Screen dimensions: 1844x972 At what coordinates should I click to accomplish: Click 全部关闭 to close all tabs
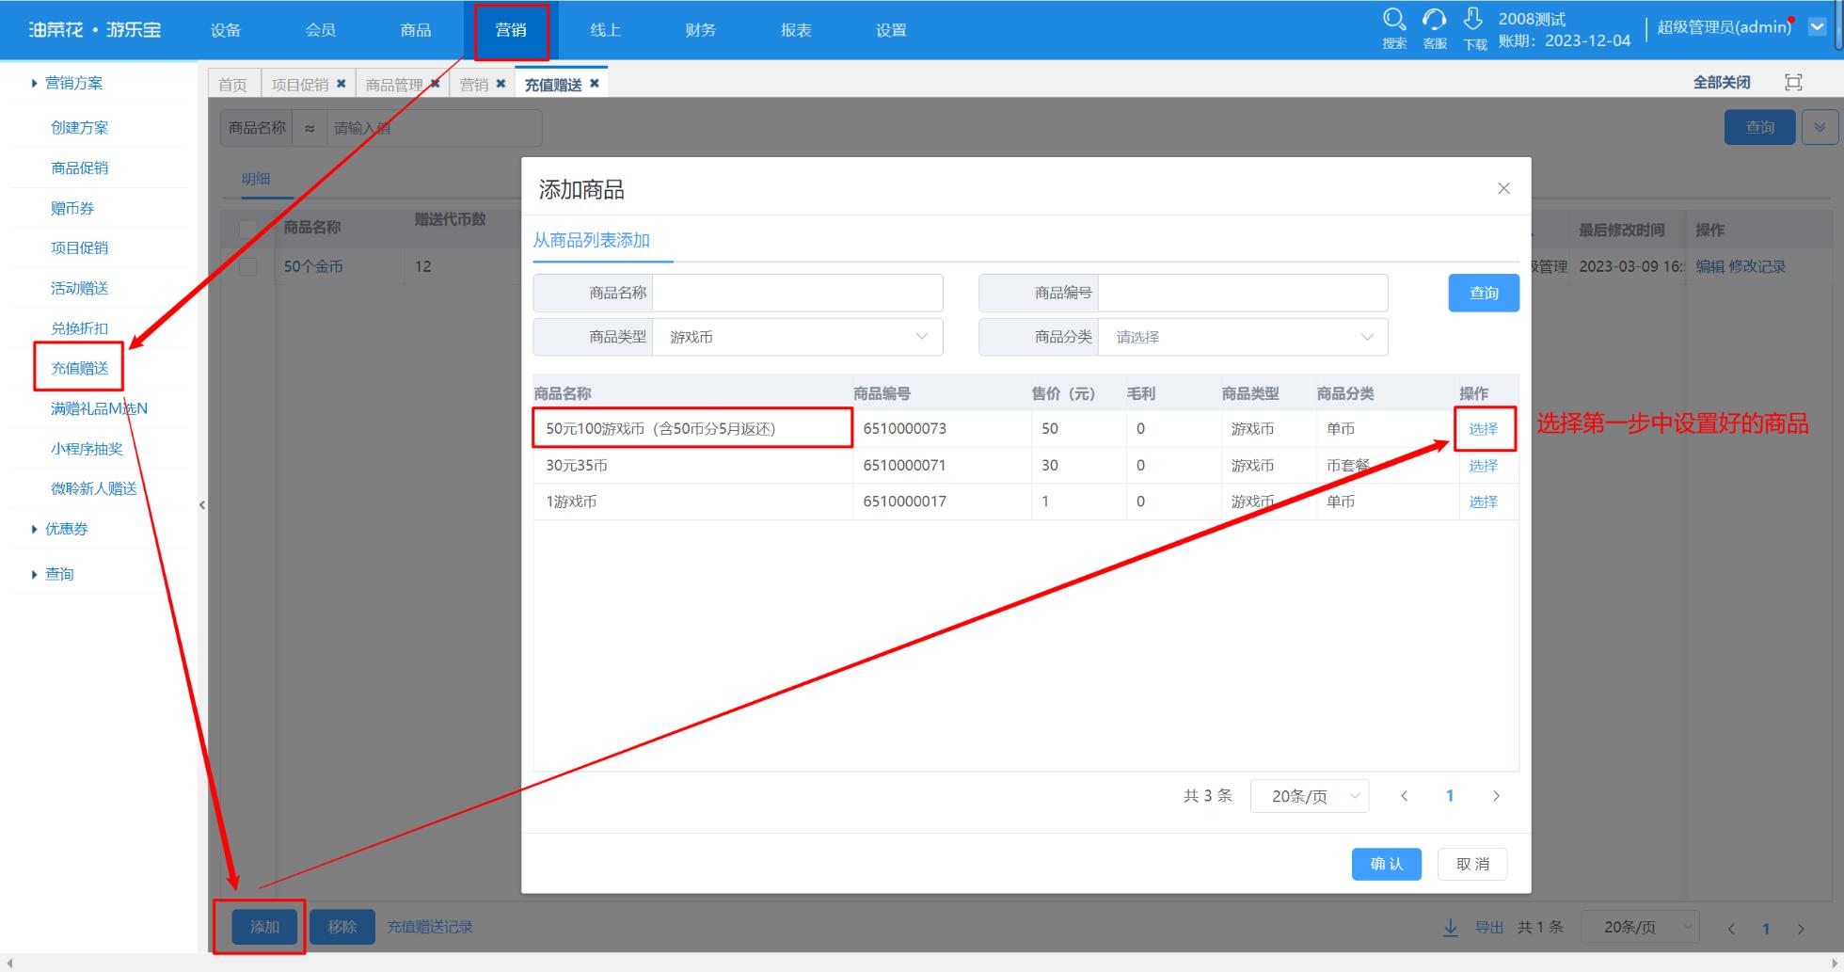tap(1722, 83)
